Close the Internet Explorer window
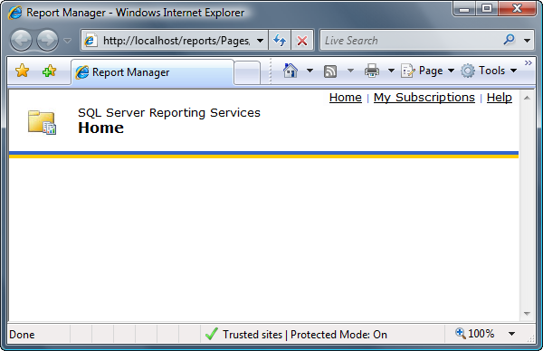This screenshot has width=543, height=351. tap(518, 9)
